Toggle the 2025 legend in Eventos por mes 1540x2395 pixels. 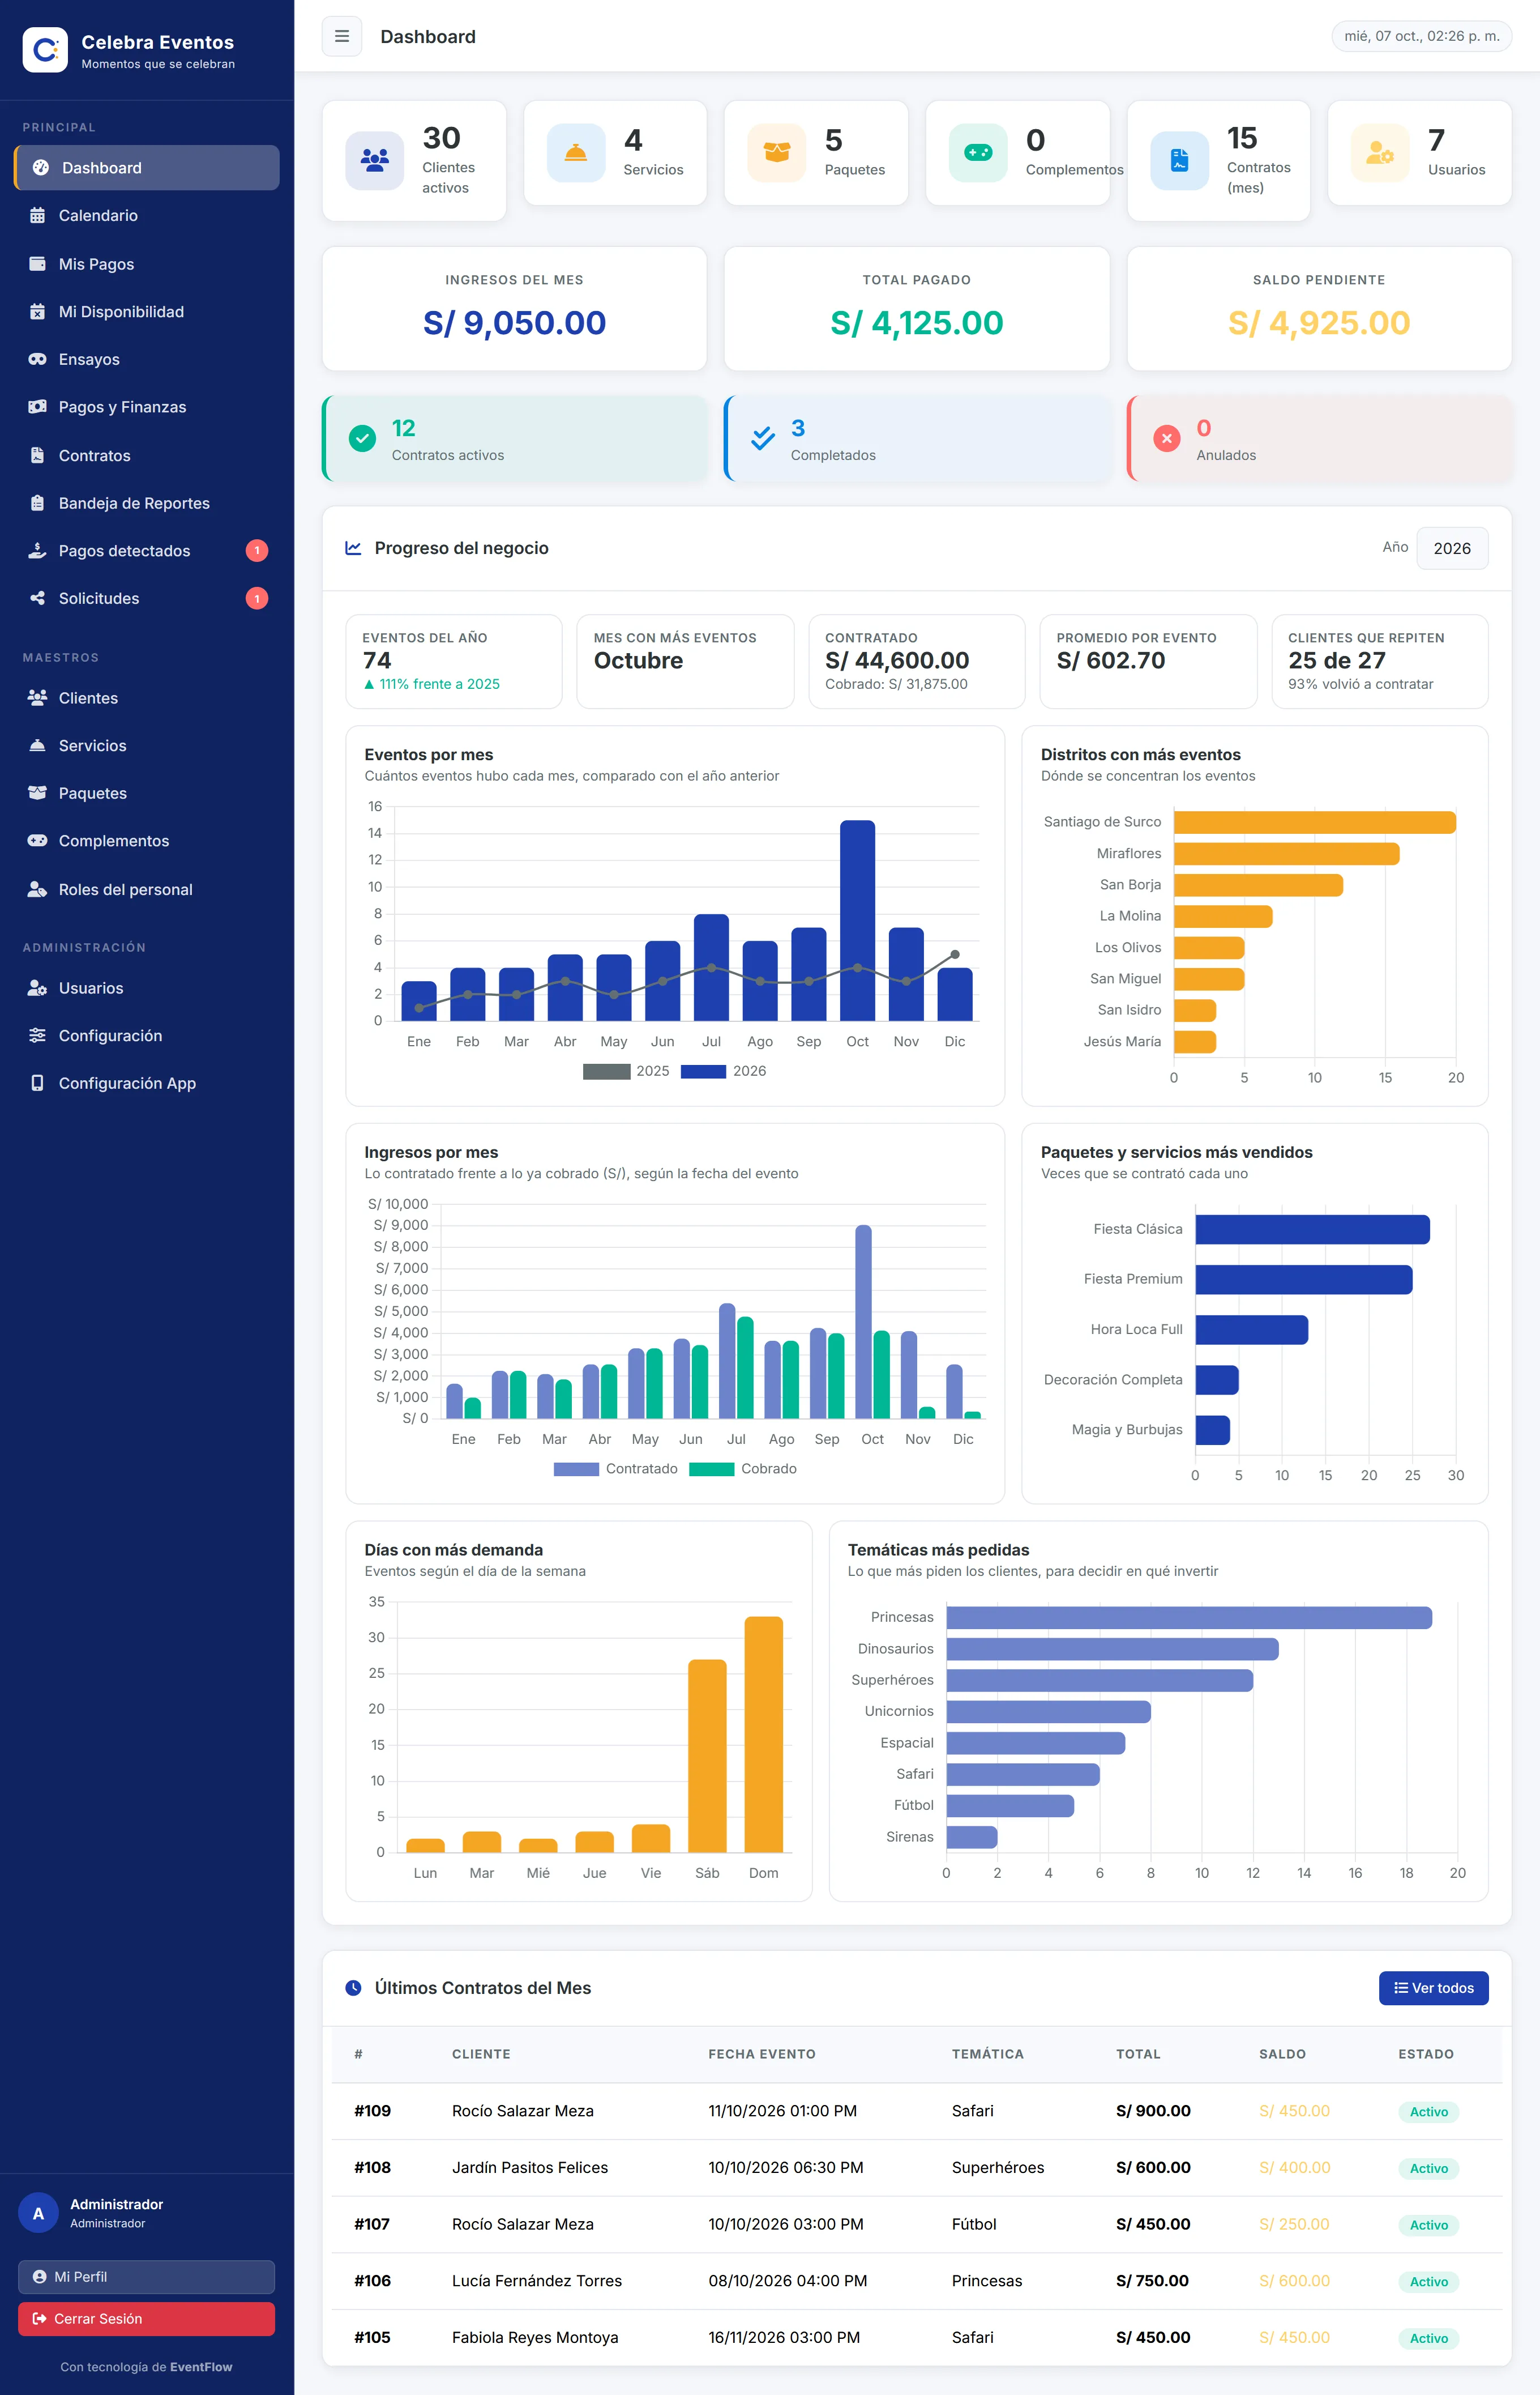tap(626, 1071)
